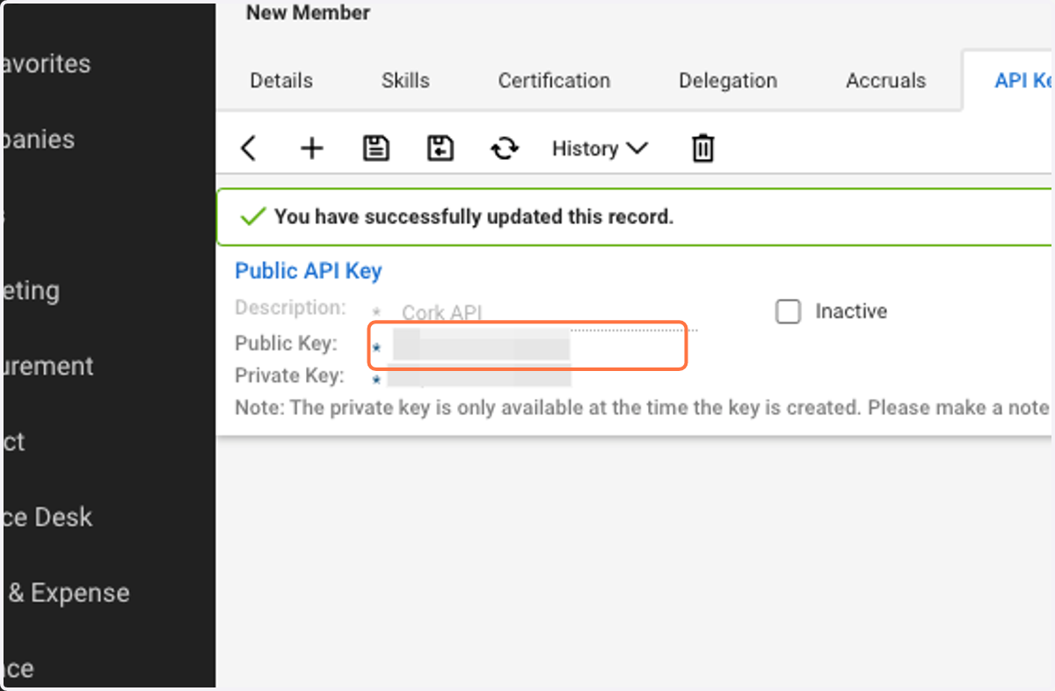Click the Private Key value field
This screenshot has width=1055, height=691.
(x=480, y=375)
